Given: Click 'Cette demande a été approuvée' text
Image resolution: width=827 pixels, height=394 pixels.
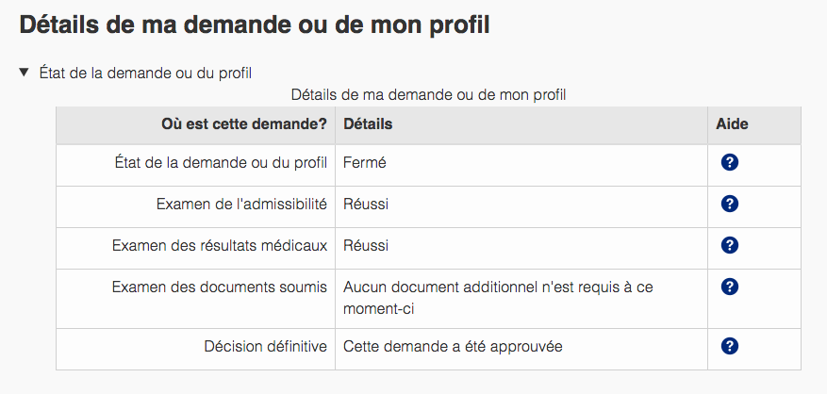Looking at the screenshot, I should [x=453, y=346].
